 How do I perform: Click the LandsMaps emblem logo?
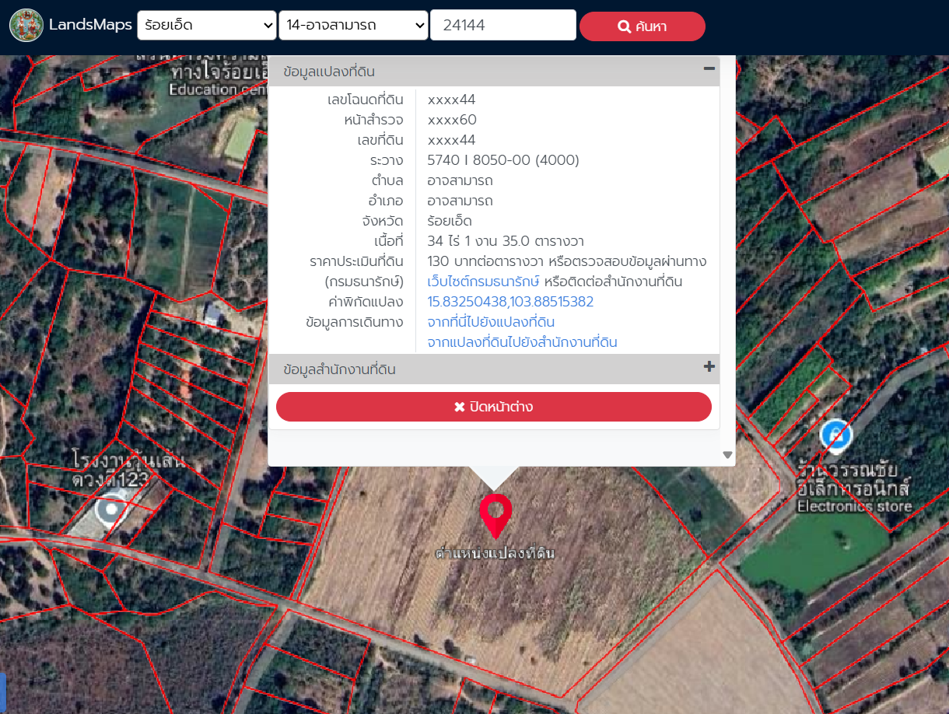pyautogui.click(x=26, y=25)
